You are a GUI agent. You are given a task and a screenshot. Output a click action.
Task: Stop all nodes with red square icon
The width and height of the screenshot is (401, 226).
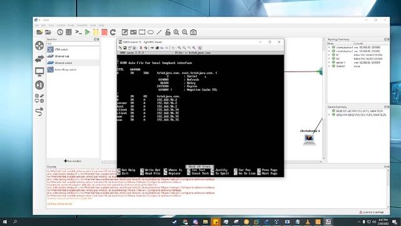[105, 32]
